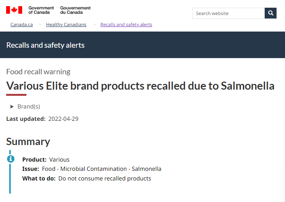Focus the Search website field
The height and width of the screenshot is (202, 285).
pos(229,13)
